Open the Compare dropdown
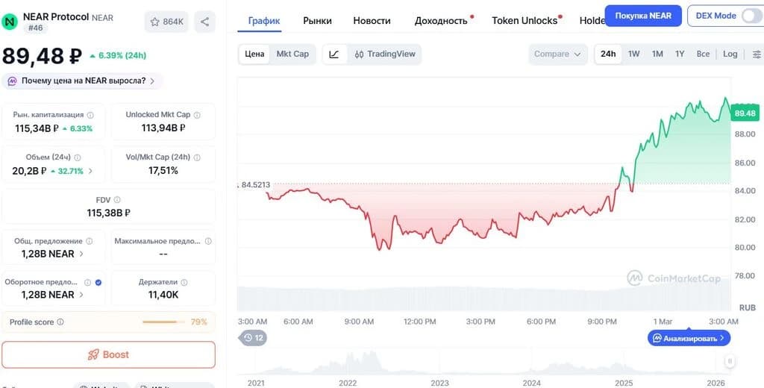The height and width of the screenshot is (388, 764). point(558,54)
